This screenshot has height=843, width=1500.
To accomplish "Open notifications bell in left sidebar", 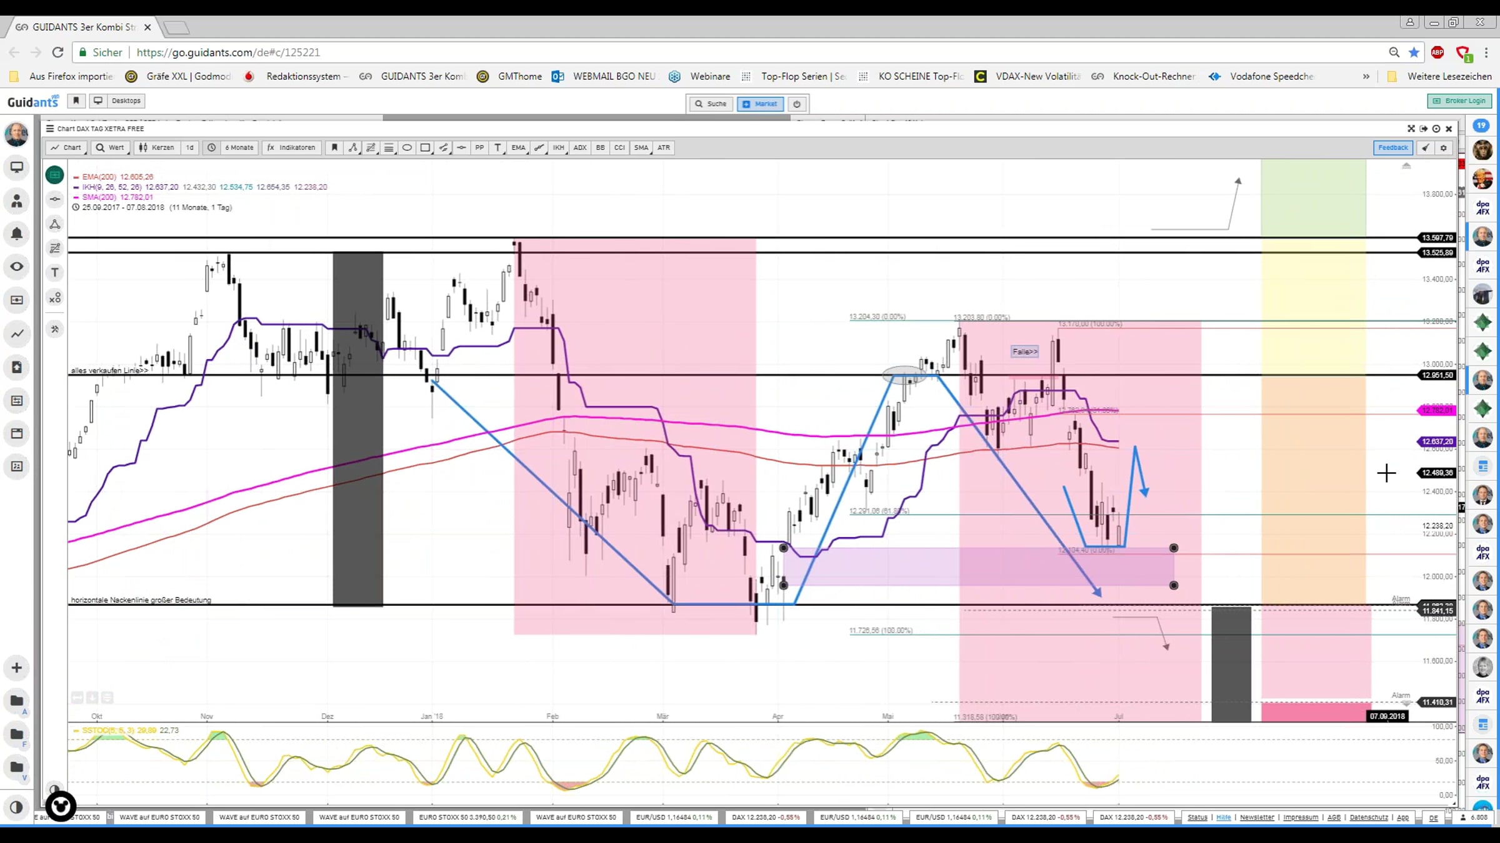I will click(17, 234).
